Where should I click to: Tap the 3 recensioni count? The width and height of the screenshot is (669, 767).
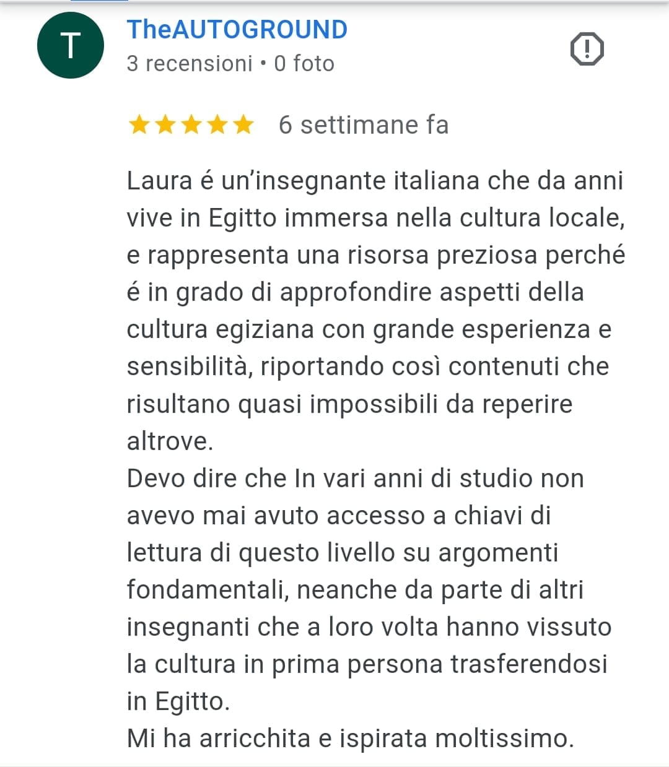tap(190, 64)
